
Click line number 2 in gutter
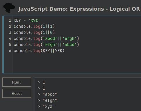[10, 26]
